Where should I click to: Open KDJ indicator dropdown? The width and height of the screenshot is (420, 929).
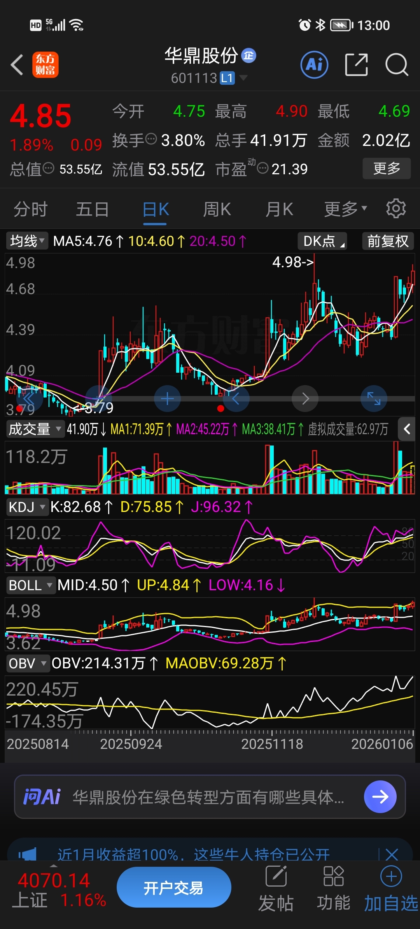pos(27,507)
